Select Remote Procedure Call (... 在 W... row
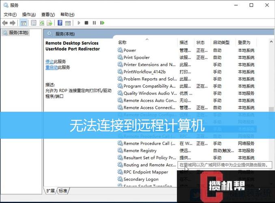 [187, 143]
